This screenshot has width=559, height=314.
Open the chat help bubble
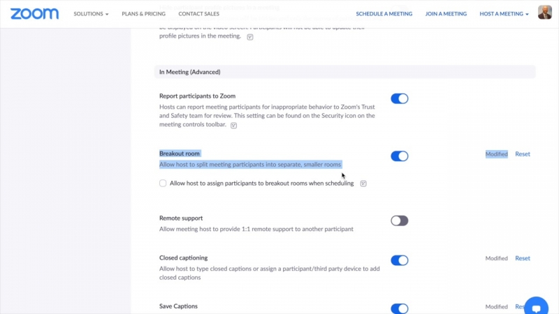[x=536, y=305]
